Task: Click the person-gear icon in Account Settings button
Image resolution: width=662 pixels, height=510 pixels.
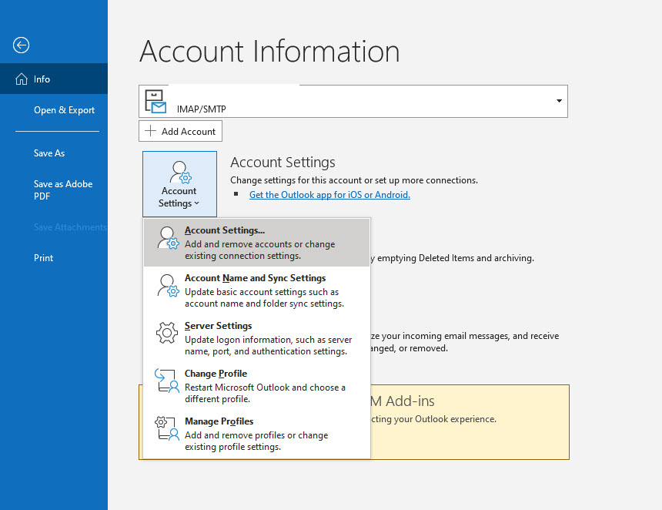Action: tap(181, 173)
